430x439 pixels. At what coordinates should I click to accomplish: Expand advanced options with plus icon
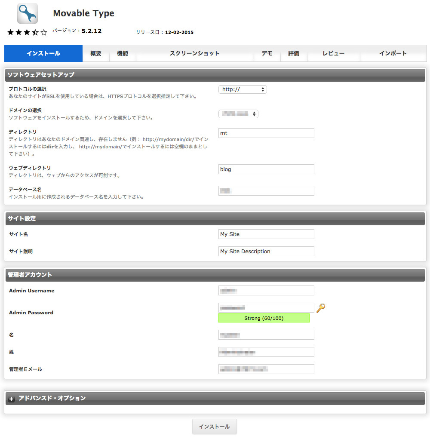pyautogui.click(x=12, y=399)
